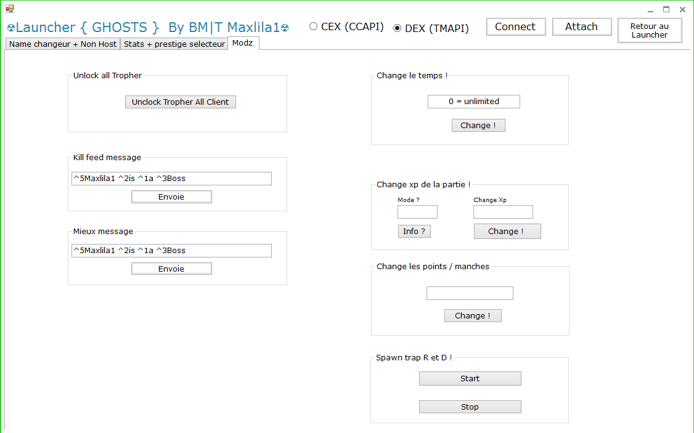Screen dimensions: 694x433
Task: Focus the Kill feed message text field
Action: pyautogui.click(x=171, y=179)
